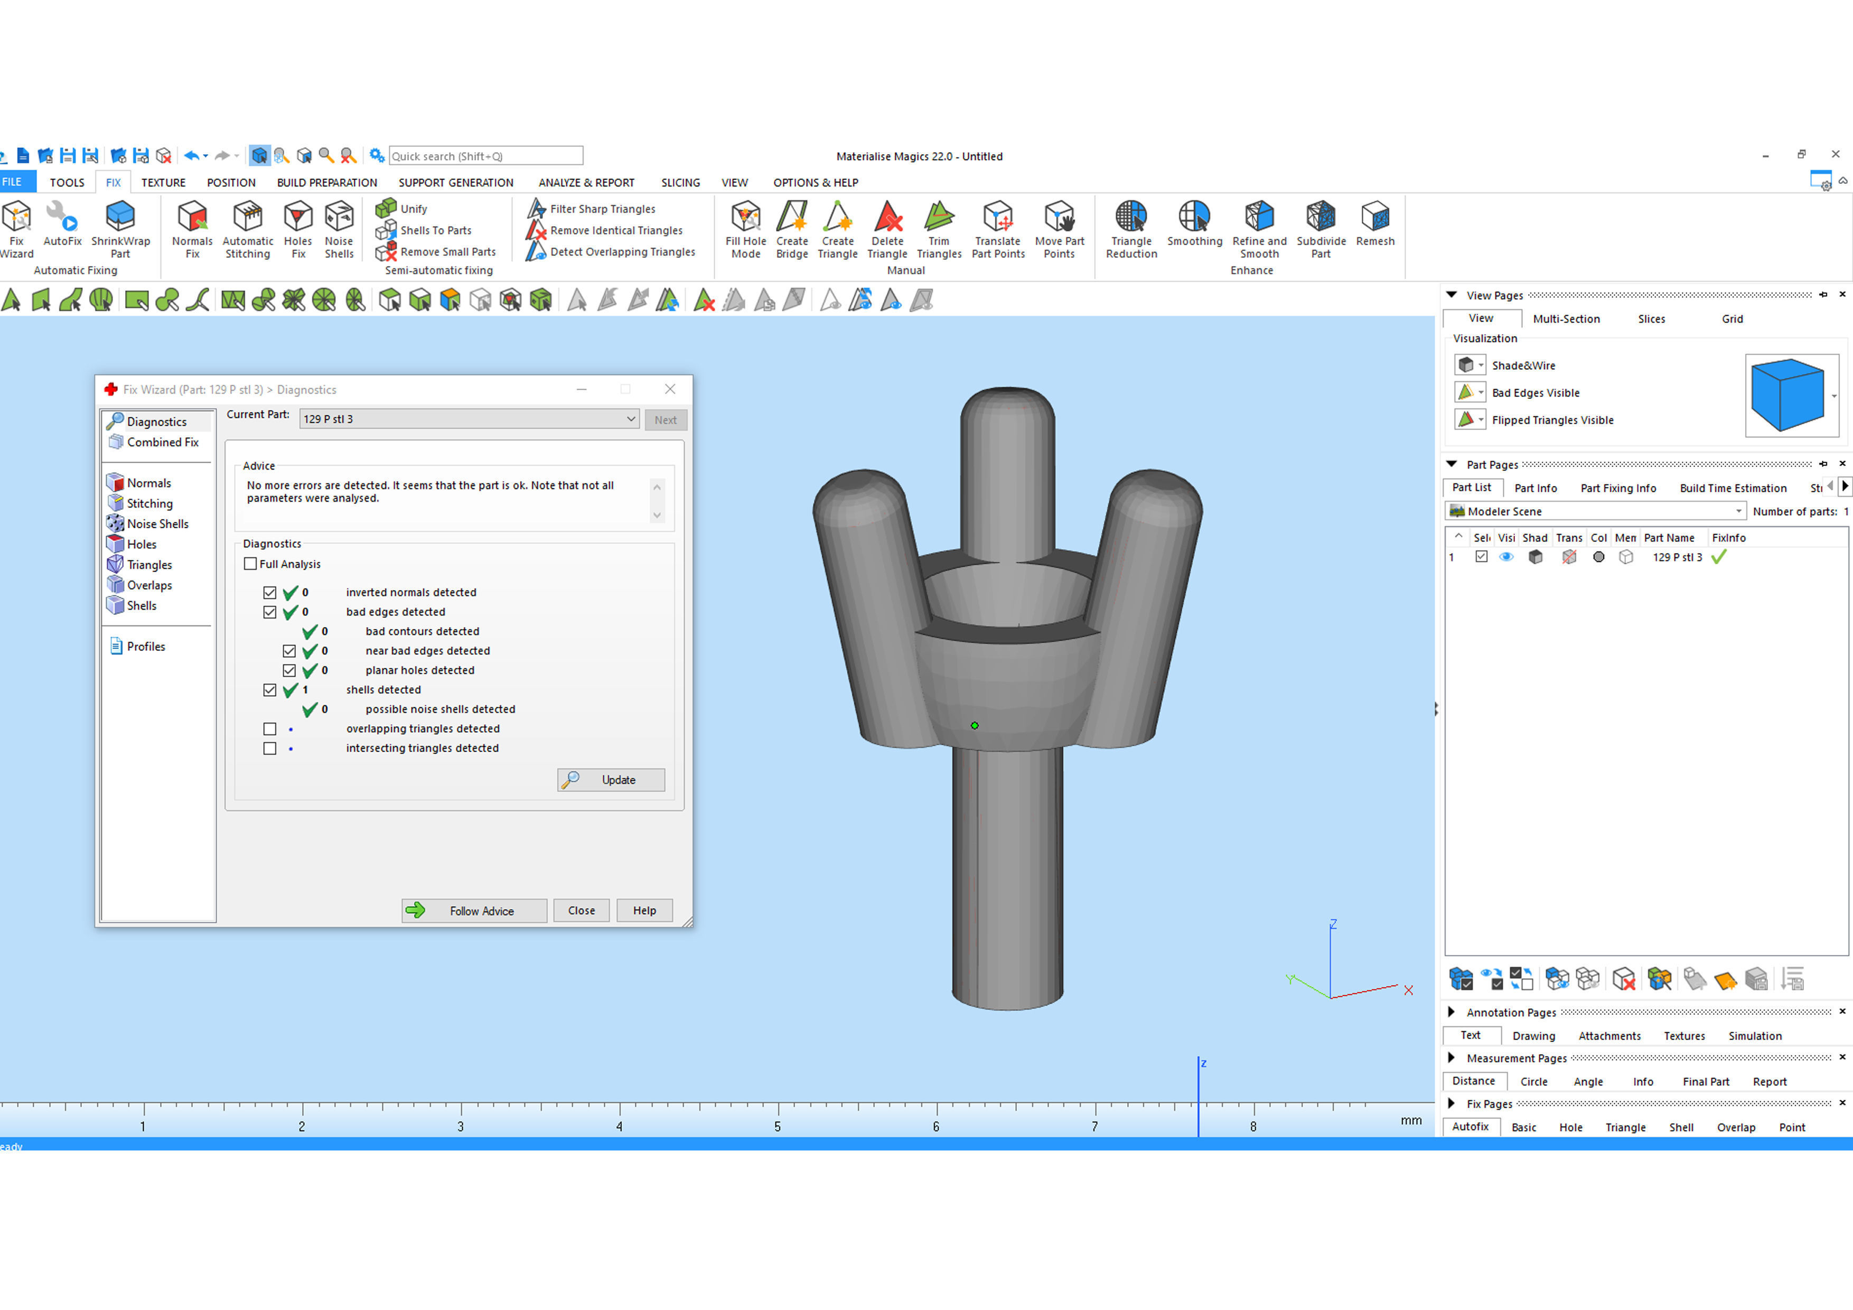The width and height of the screenshot is (1853, 1310).
Task: Toggle visibility eye for 129 P stl 3
Action: (x=1506, y=557)
